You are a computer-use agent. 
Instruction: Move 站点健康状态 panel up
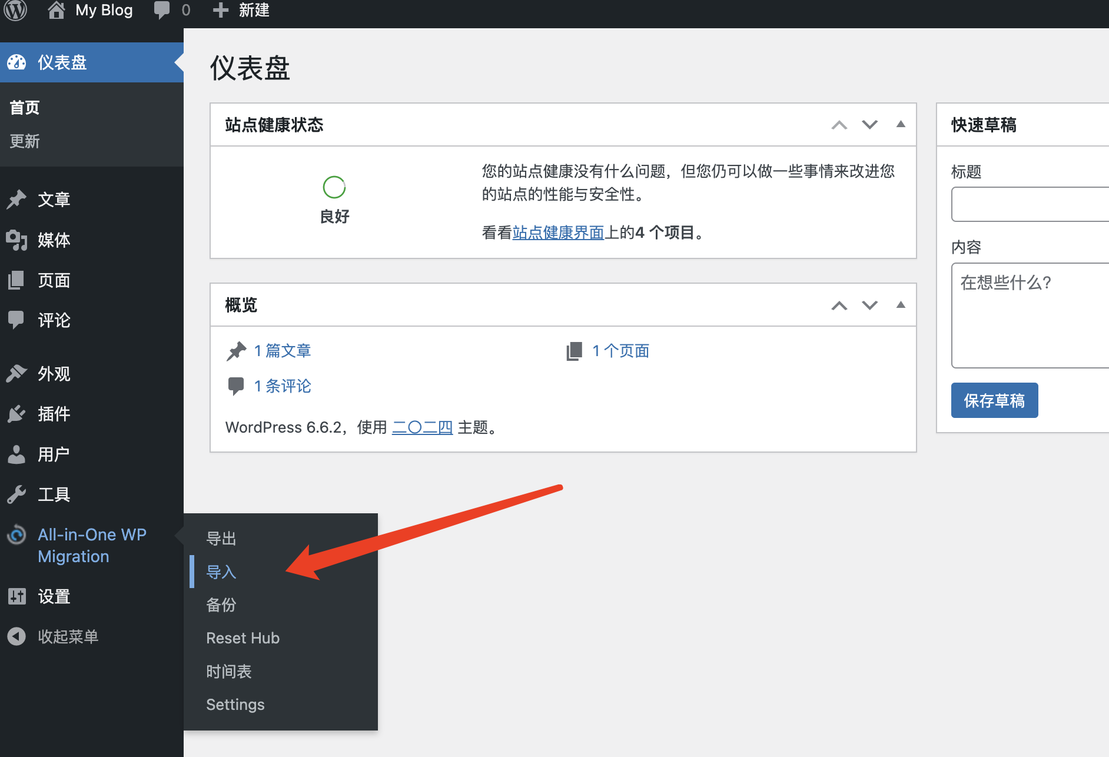click(x=839, y=125)
